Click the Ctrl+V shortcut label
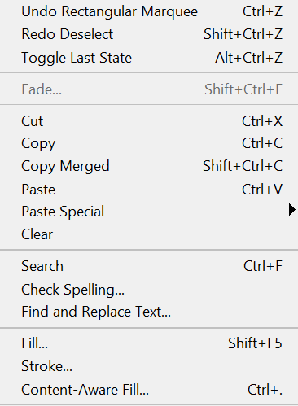The image size is (298, 406). (262, 189)
